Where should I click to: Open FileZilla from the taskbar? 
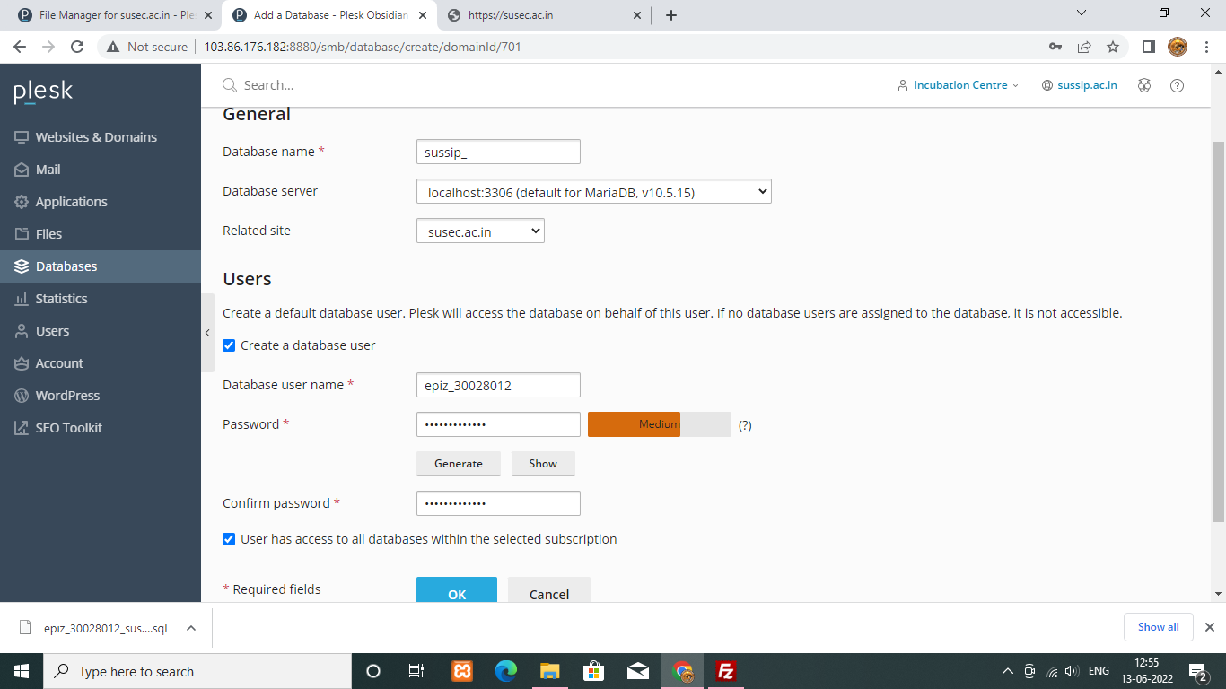pos(726,671)
